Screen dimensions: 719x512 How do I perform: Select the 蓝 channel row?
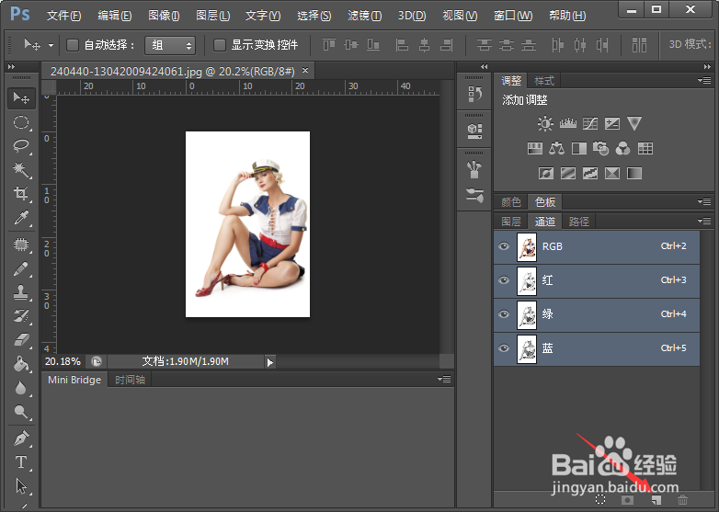coord(597,347)
